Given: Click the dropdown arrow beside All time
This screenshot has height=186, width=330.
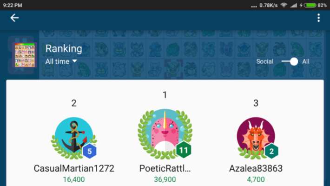Looking at the screenshot, I should [74, 61].
